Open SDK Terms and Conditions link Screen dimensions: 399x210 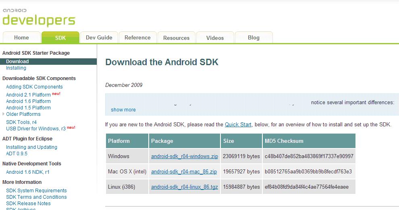pyautogui.click(x=36, y=197)
